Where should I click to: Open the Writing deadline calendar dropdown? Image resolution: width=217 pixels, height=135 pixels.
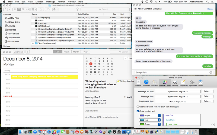126,81
